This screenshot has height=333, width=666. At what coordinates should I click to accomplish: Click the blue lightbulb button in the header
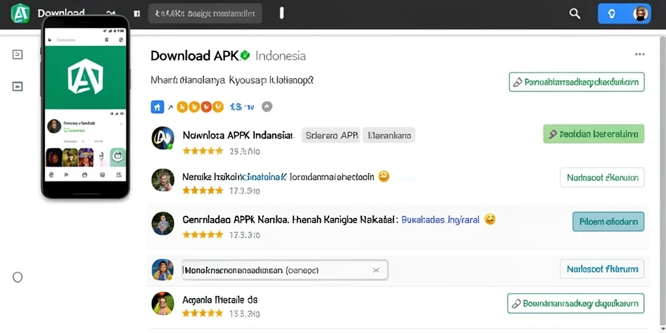point(611,14)
